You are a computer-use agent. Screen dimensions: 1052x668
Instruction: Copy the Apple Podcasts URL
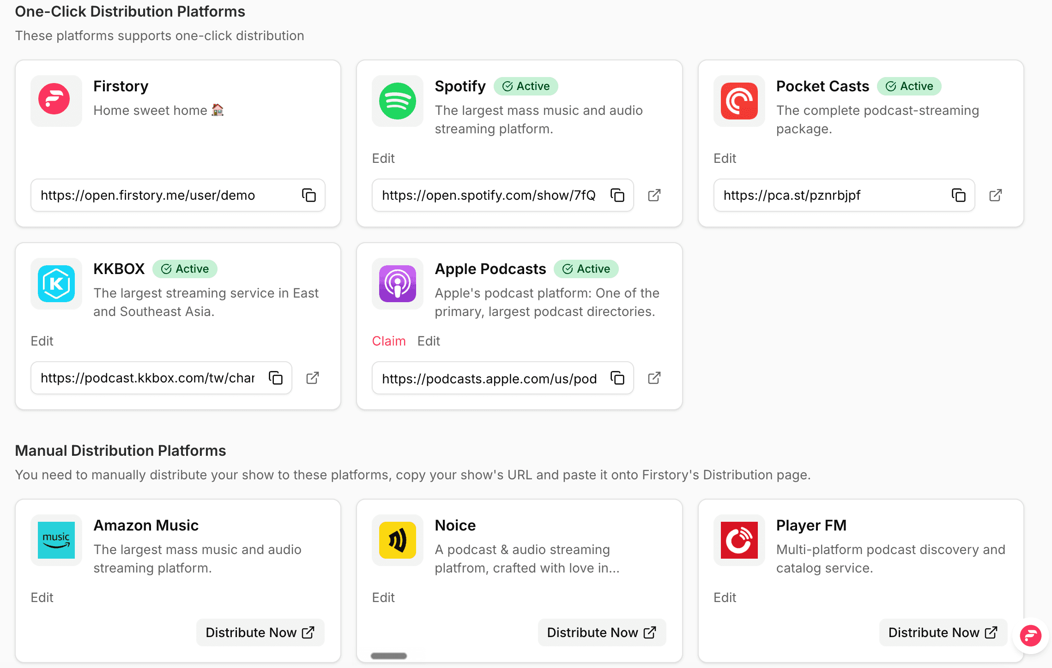[x=617, y=378]
